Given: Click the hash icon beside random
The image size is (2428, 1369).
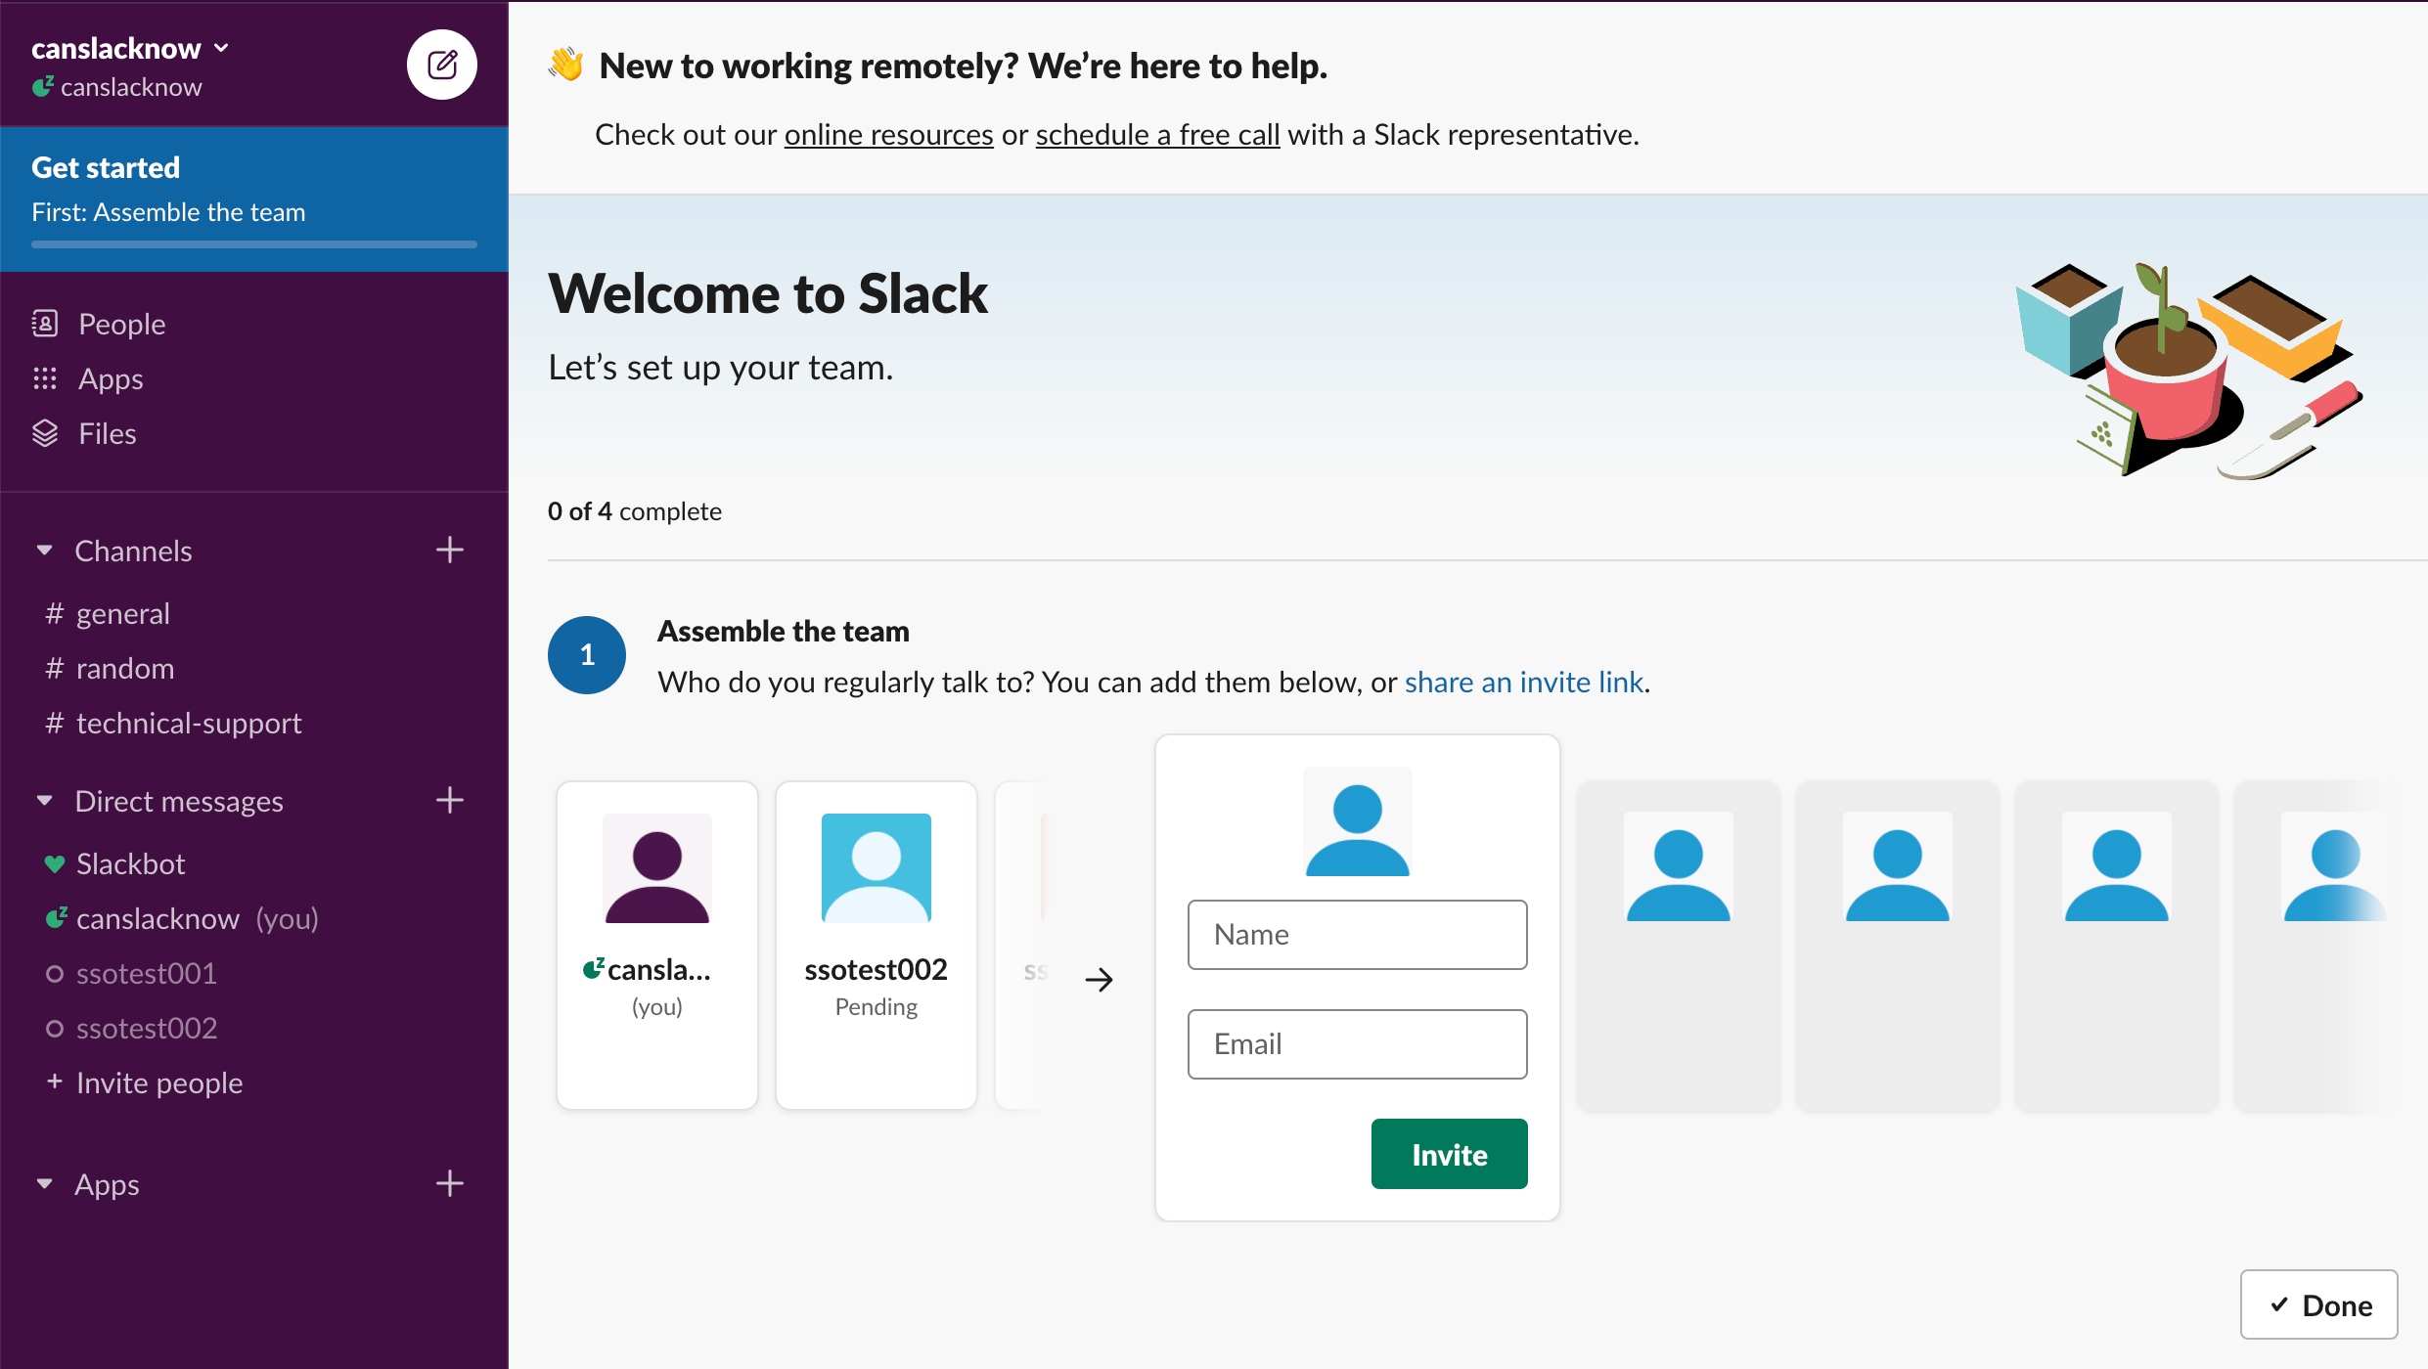Looking at the screenshot, I should pyautogui.click(x=55, y=668).
